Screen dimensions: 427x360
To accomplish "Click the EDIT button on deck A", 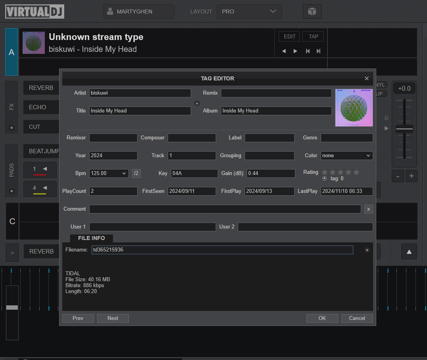I will pyautogui.click(x=289, y=36).
